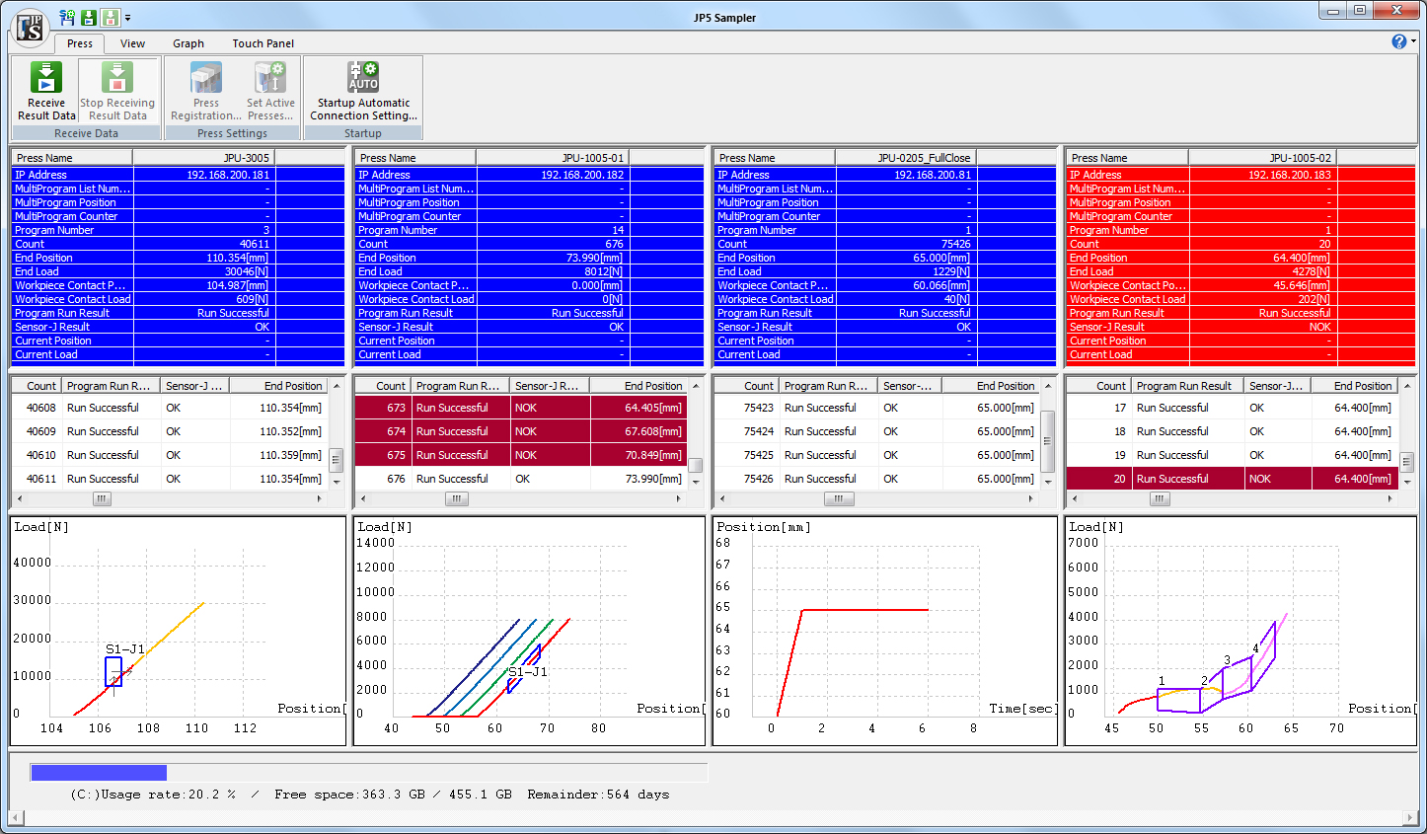Open the blue Help question mark icon
1427x834 pixels.
(x=1398, y=41)
